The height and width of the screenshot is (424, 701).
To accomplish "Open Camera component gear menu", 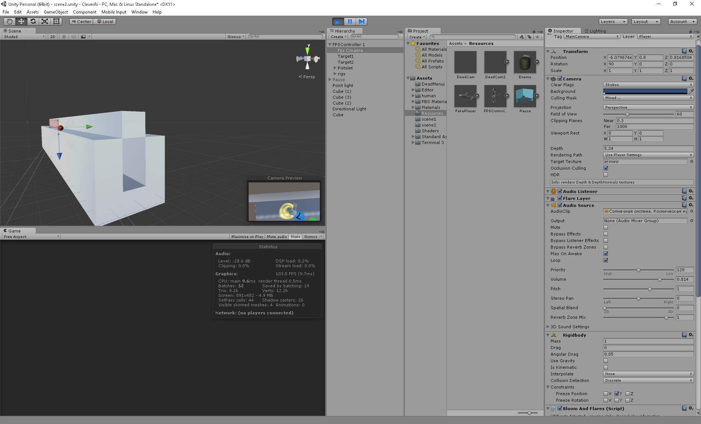I will (691, 79).
